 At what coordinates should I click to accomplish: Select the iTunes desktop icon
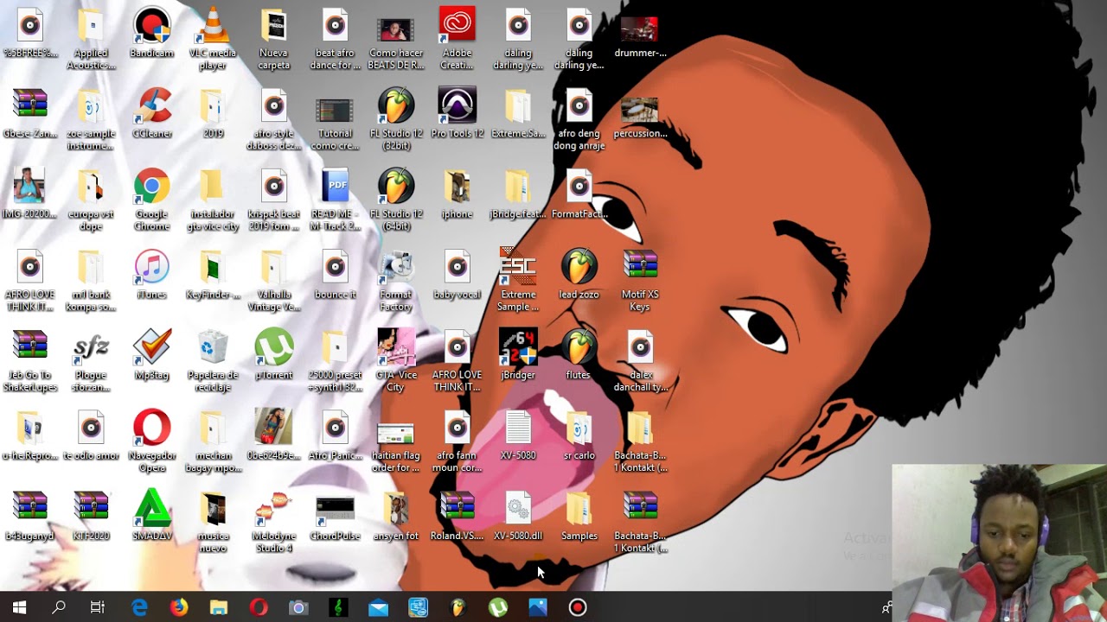coord(152,274)
